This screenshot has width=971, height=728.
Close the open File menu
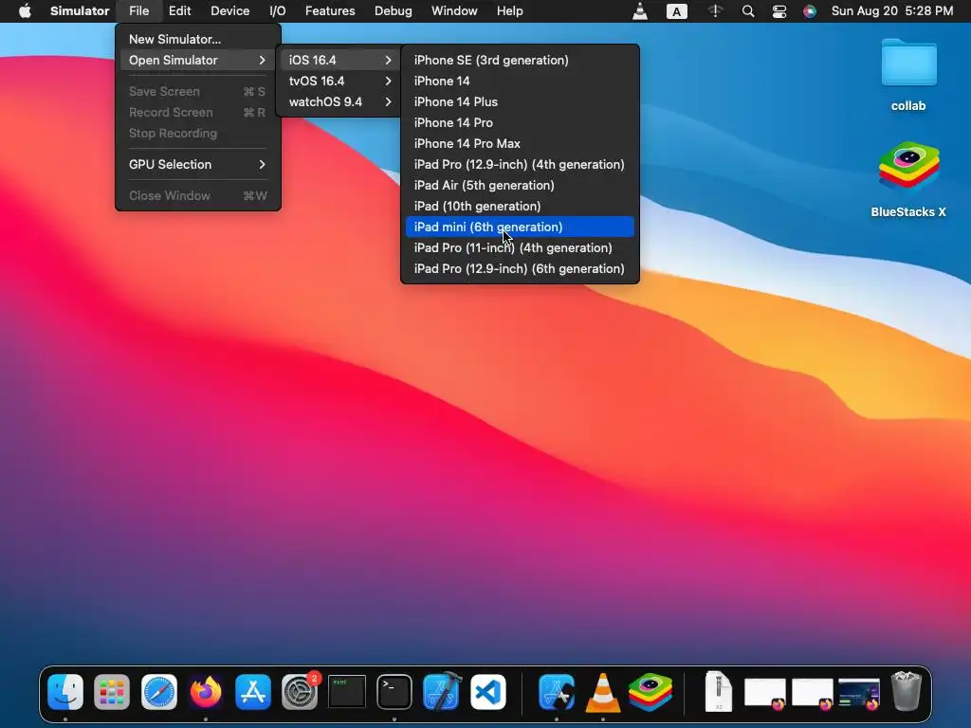tap(138, 11)
